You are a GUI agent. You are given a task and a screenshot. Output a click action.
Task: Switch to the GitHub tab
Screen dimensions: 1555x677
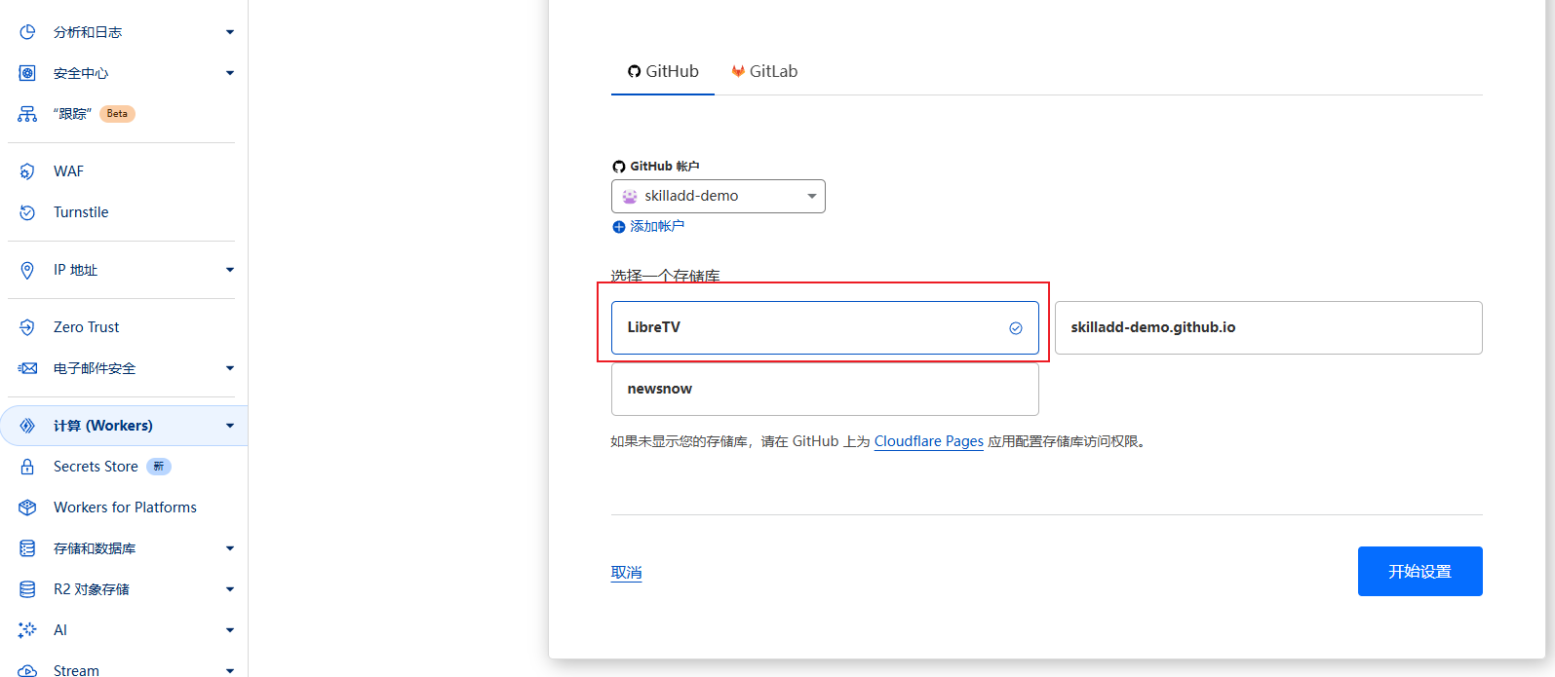663,71
